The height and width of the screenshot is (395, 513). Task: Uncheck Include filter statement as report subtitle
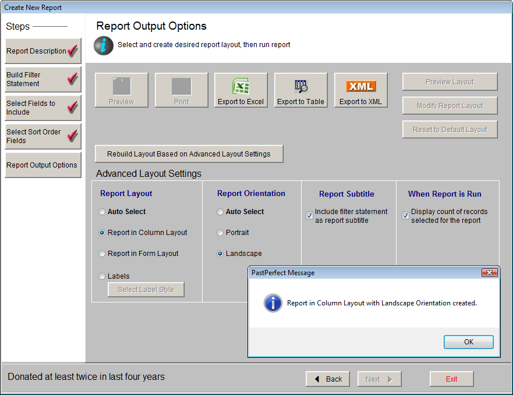pos(309,216)
